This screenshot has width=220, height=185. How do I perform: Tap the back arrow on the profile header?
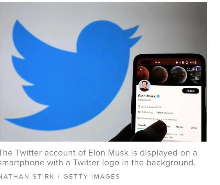pos(141,69)
